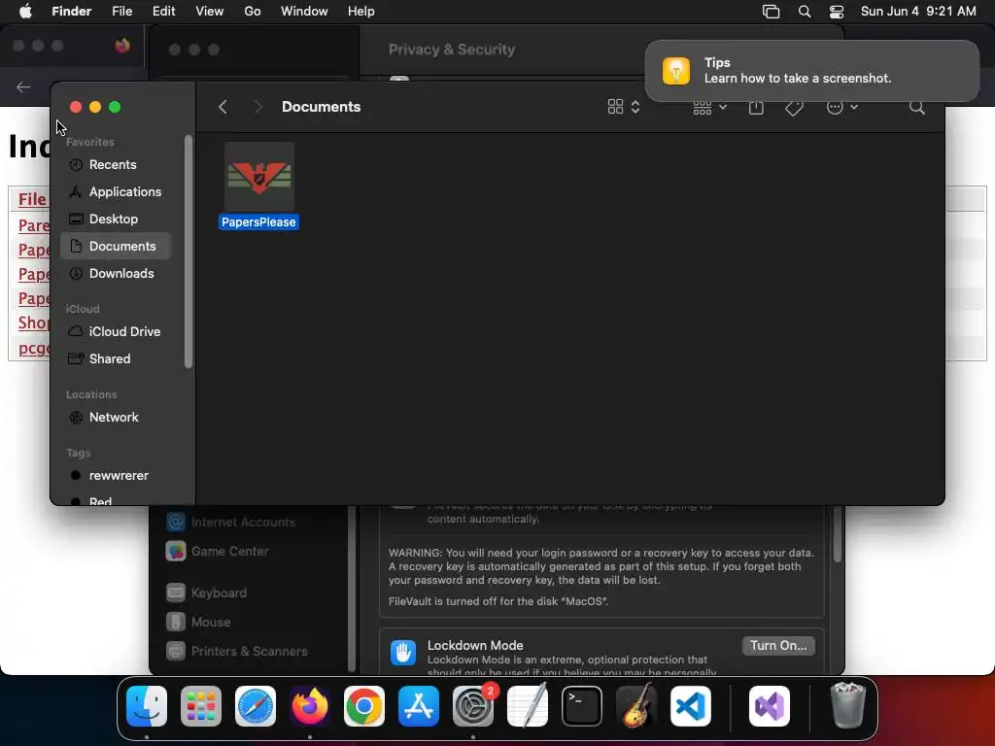Open iCloud Drive in Finder sidebar

(x=115, y=332)
